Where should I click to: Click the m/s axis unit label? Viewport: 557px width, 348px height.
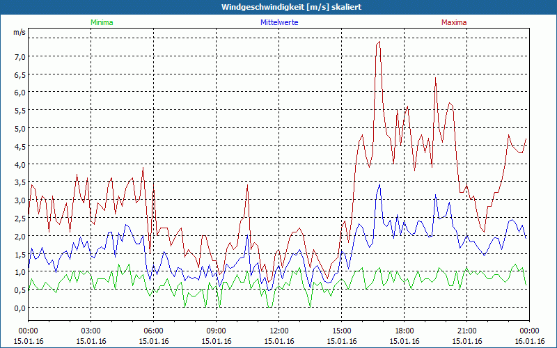click(x=19, y=32)
